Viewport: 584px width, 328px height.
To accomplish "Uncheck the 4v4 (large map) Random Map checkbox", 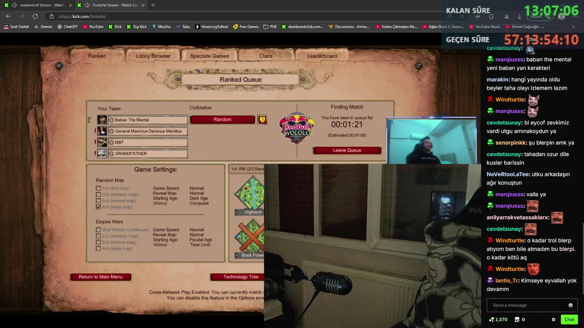I will click(x=98, y=207).
